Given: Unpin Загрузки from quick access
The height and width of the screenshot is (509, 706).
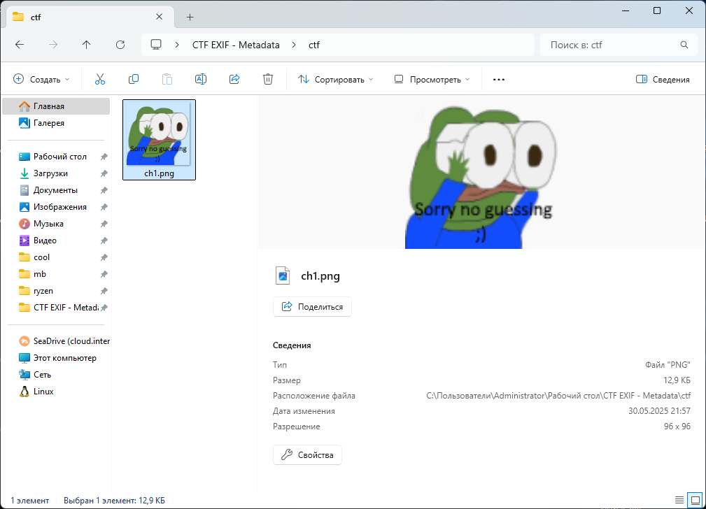Looking at the screenshot, I should coord(104,173).
